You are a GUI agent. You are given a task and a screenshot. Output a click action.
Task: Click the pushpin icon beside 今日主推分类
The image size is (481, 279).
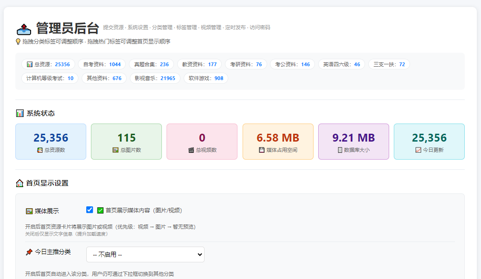click(29, 252)
